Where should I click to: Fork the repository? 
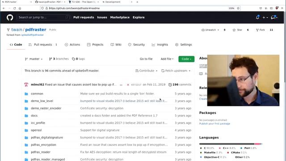260,30
